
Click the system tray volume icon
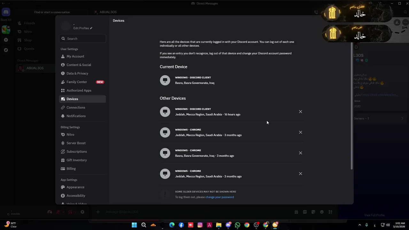pyautogui.click(x=388, y=225)
